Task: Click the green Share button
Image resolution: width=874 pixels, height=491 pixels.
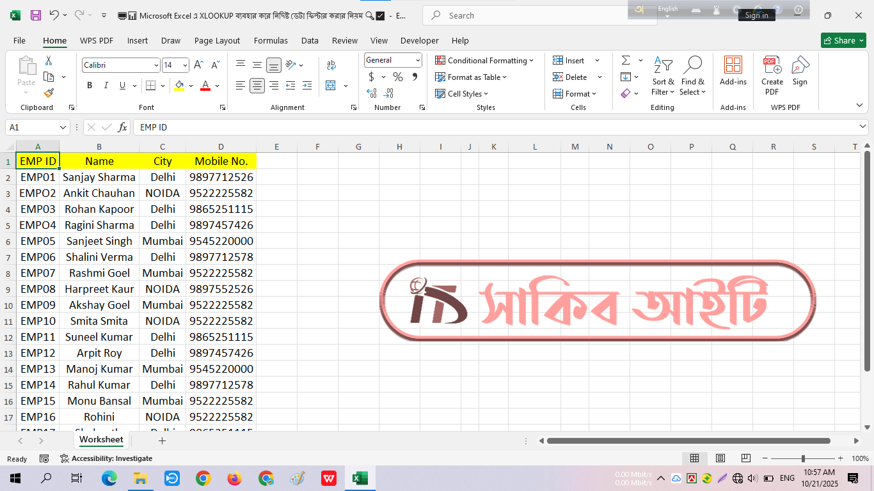Action: coord(843,40)
